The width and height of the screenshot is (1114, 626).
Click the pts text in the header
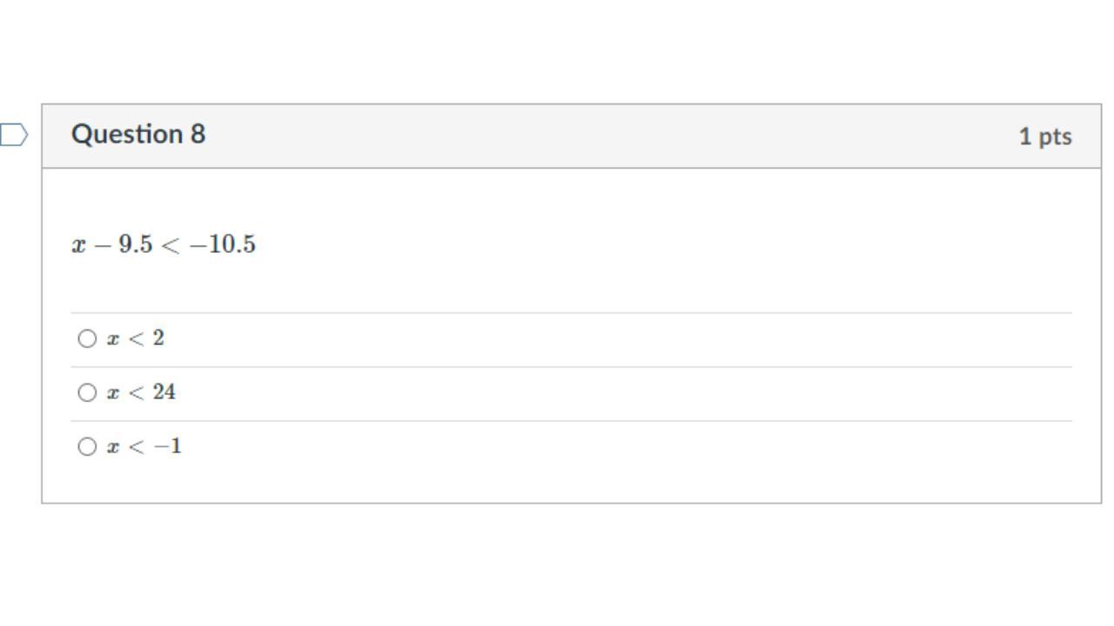[x=1054, y=137]
